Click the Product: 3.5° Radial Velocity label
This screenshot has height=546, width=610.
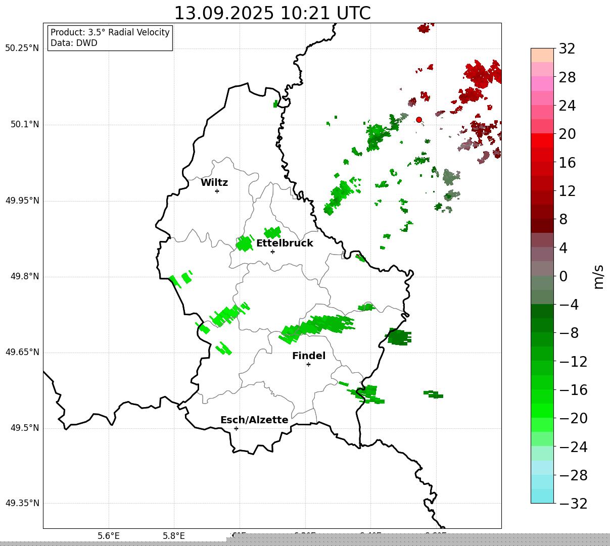[110, 32]
